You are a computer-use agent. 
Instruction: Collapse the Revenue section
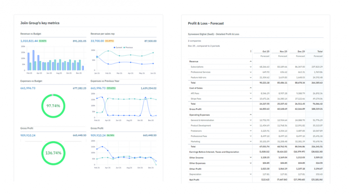[x=251, y=61]
